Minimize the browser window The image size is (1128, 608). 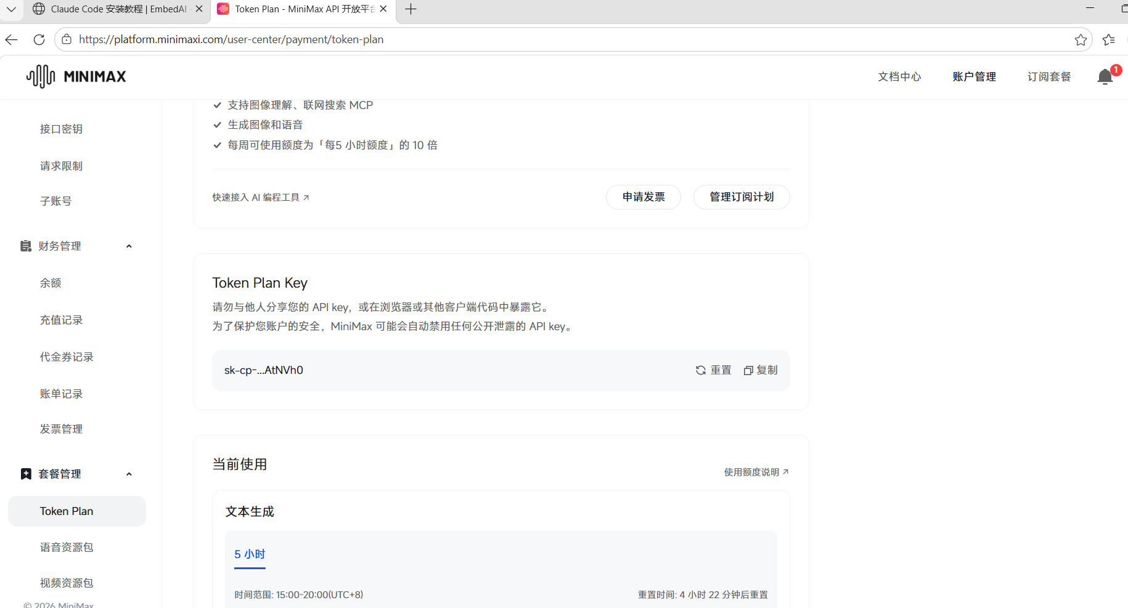pyautogui.click(x=1090, y=9)
